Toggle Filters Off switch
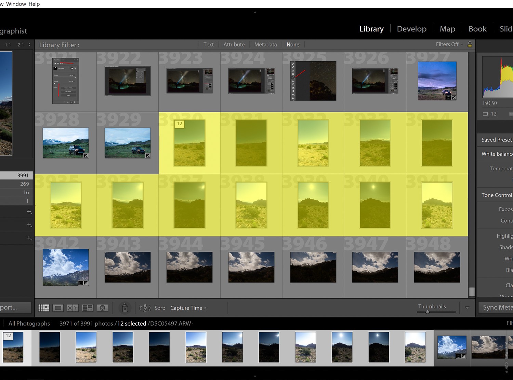This screenshot has width=513, height=380. 448,44
